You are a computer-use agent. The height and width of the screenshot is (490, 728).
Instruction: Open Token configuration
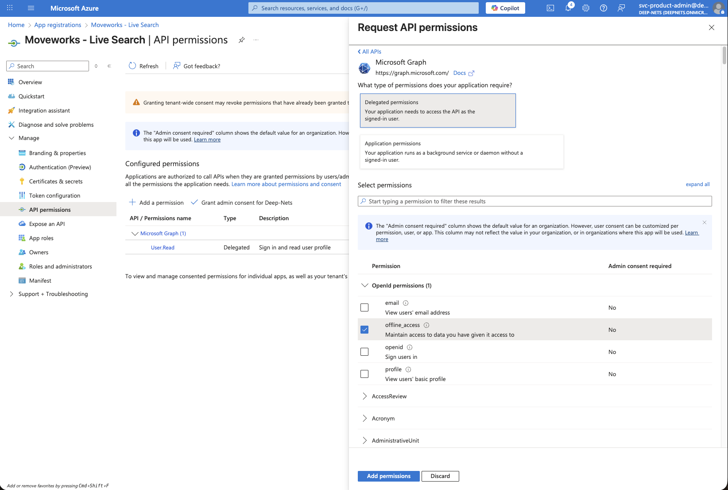[55, 195]
